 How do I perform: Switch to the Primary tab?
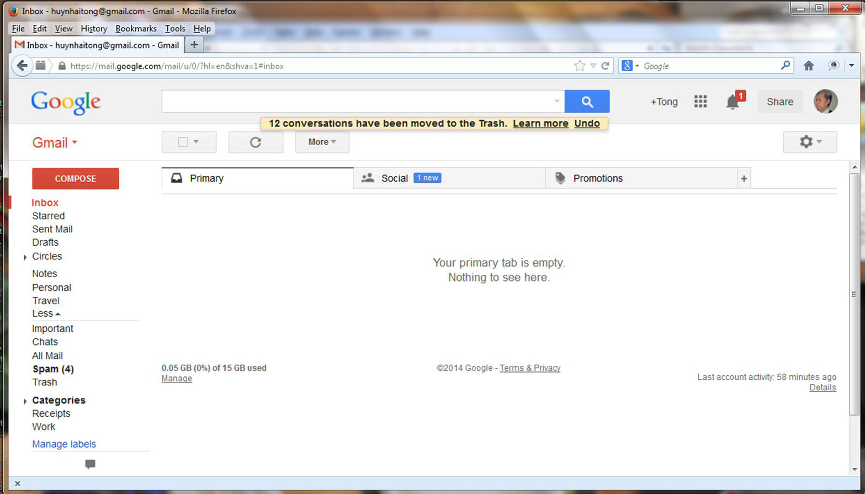point(257,178)
